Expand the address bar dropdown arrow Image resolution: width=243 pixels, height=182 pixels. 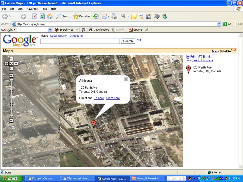219,24
